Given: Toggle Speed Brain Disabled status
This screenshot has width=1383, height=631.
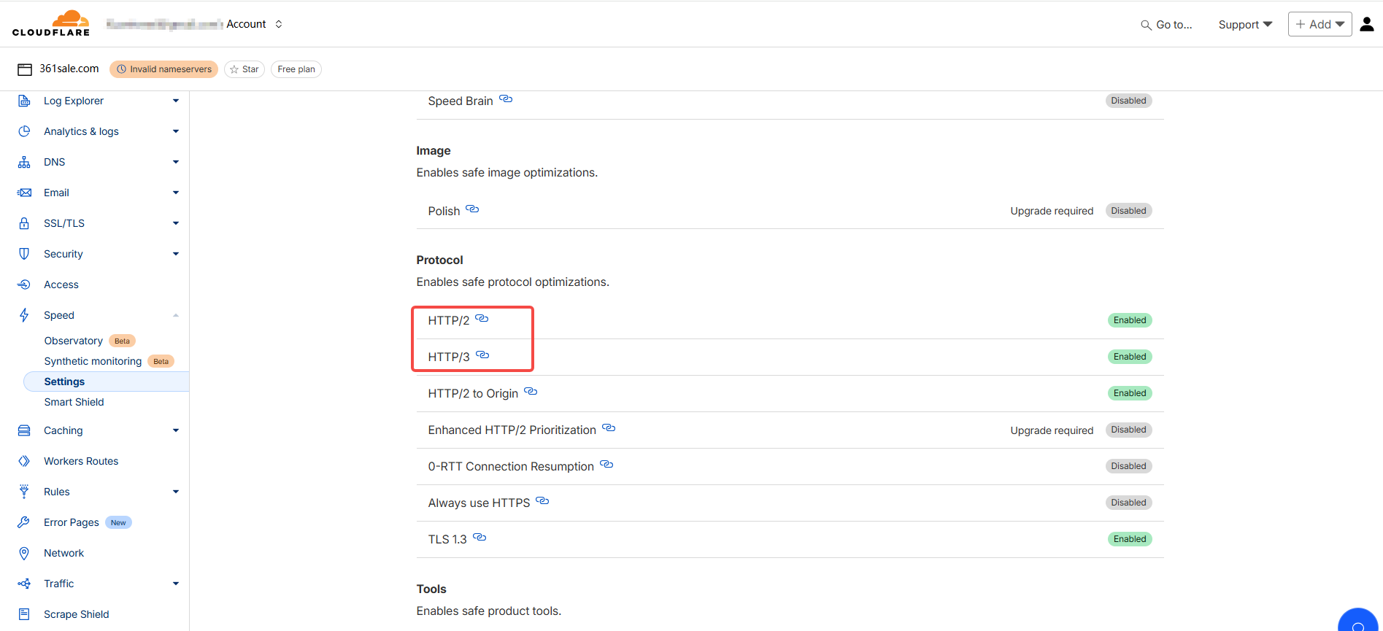Looking at the screenshot, I should [x=1129, y=101].
